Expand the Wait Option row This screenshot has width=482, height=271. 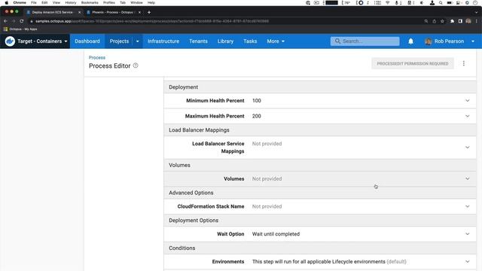tap(467, 234)
